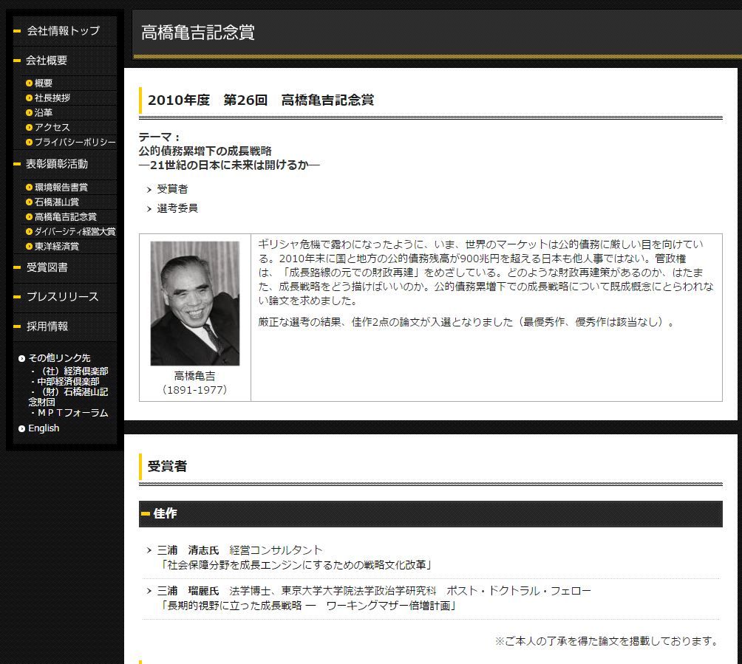Viewport: 742px width, 664px height.
Task: Click the chevron before the 受賞者 anchor
Action: [x=149, y=190]
